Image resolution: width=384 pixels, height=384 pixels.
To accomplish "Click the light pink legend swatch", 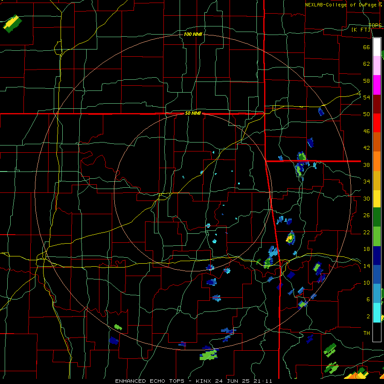I will click(x=377, y=66).
